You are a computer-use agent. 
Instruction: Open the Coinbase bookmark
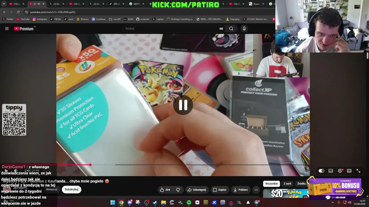coord(99,19)
